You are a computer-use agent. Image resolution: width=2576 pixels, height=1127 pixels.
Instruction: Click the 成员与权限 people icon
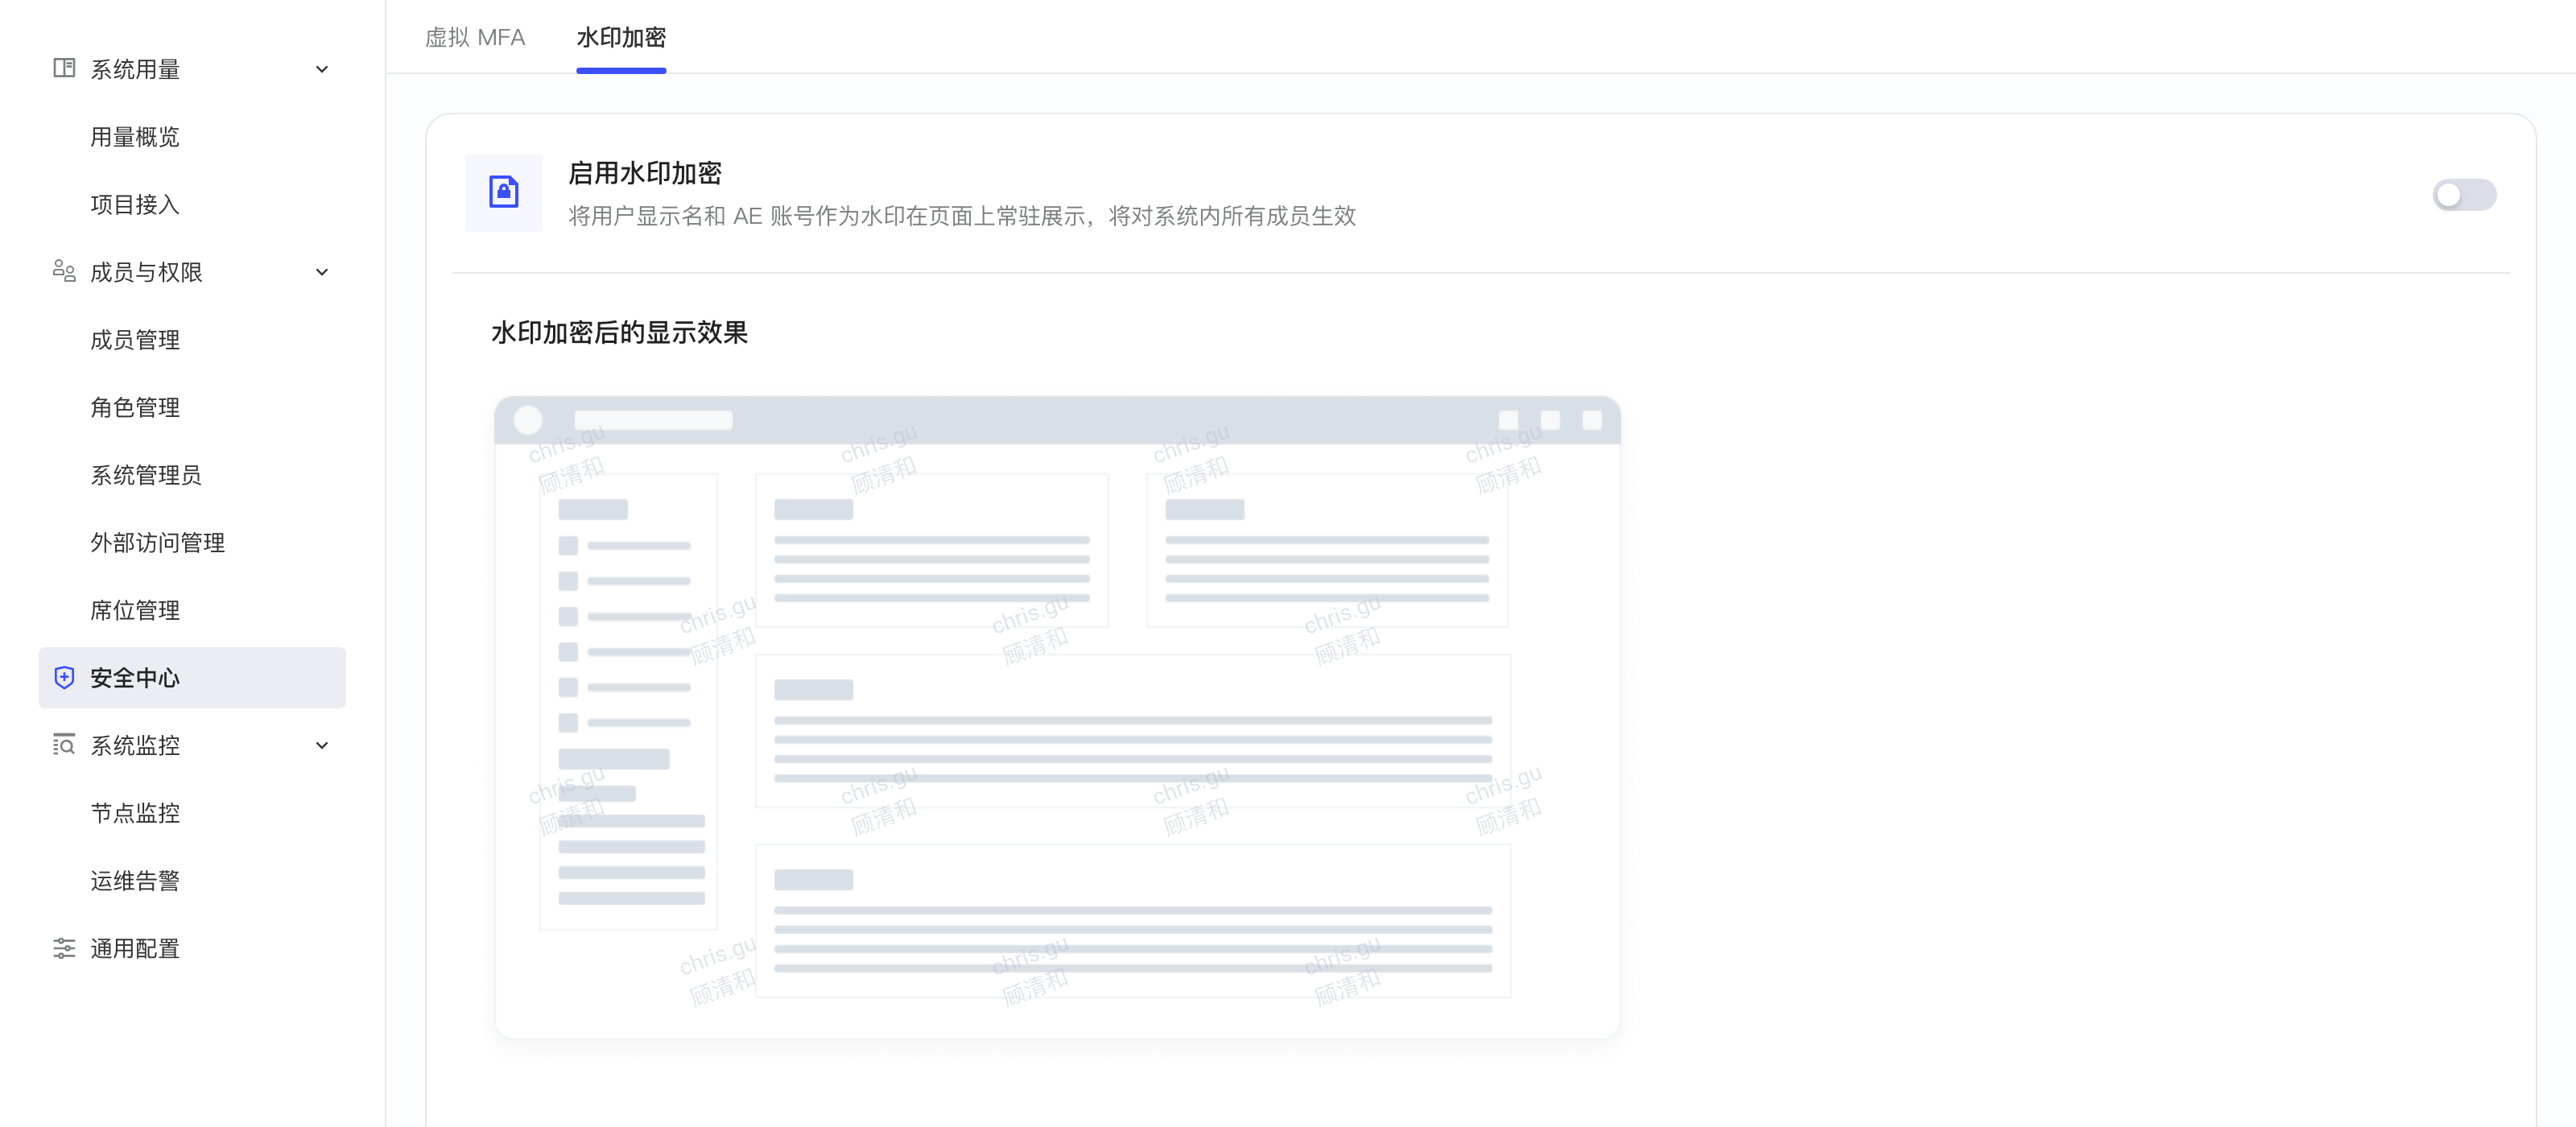pos(64,271)
